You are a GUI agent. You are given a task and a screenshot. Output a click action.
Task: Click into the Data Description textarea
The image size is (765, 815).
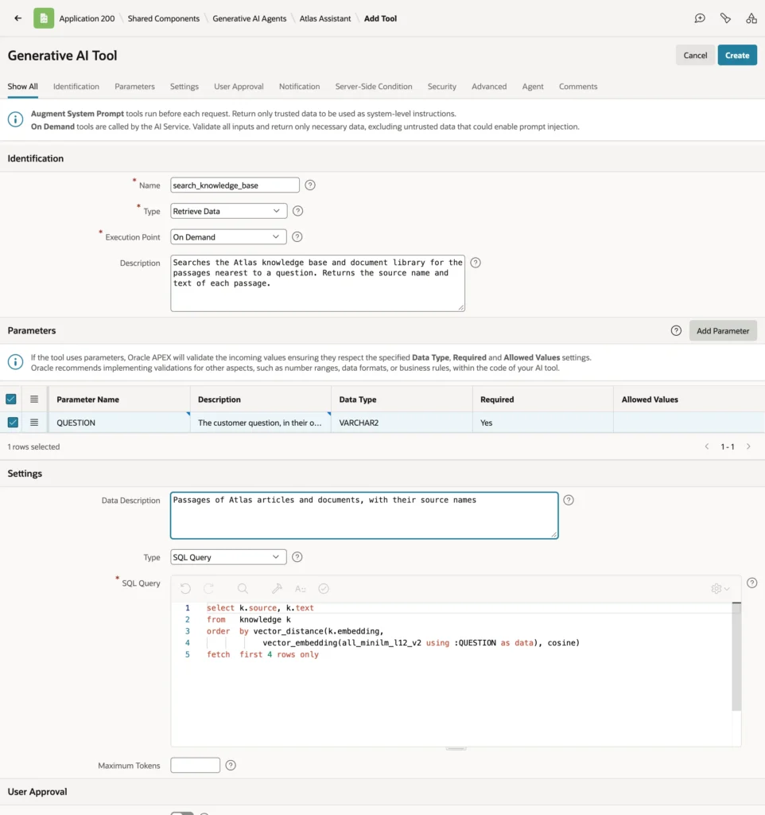coord(364,515)
